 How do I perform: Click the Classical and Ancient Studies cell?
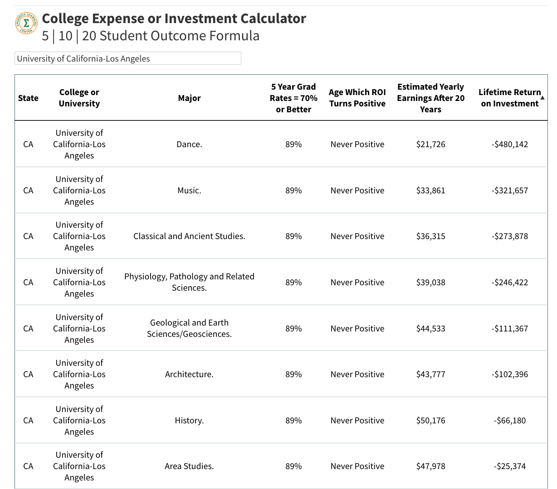(x=189, y=236)
